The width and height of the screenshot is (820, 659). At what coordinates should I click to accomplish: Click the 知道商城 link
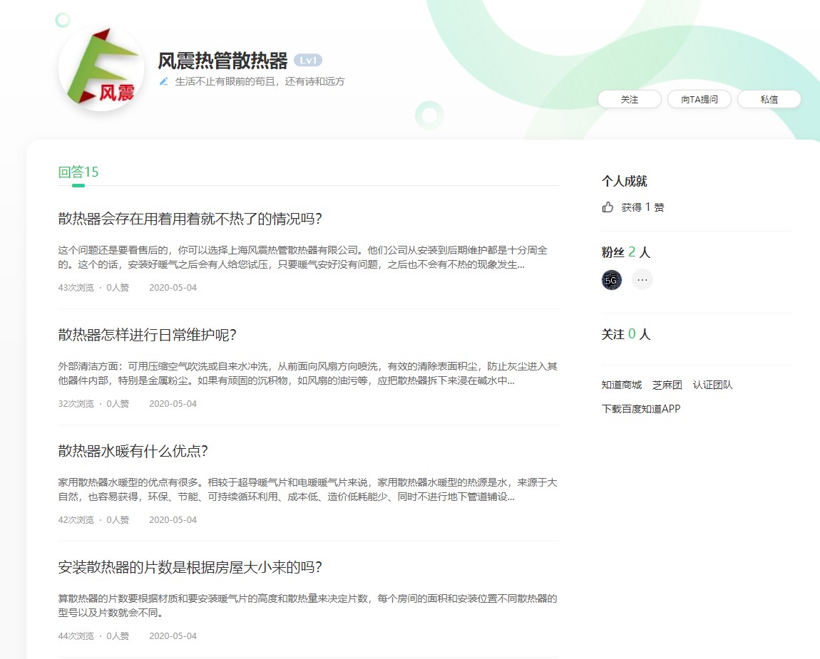click(x=621, y=385)
